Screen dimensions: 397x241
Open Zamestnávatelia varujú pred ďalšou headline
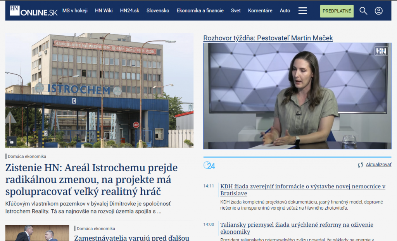[x=132, y=238]
